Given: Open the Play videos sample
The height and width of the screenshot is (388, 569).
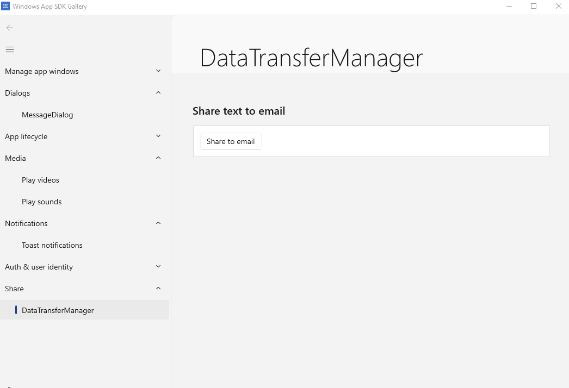Looking at the screenshot, I should pos(41,180).
